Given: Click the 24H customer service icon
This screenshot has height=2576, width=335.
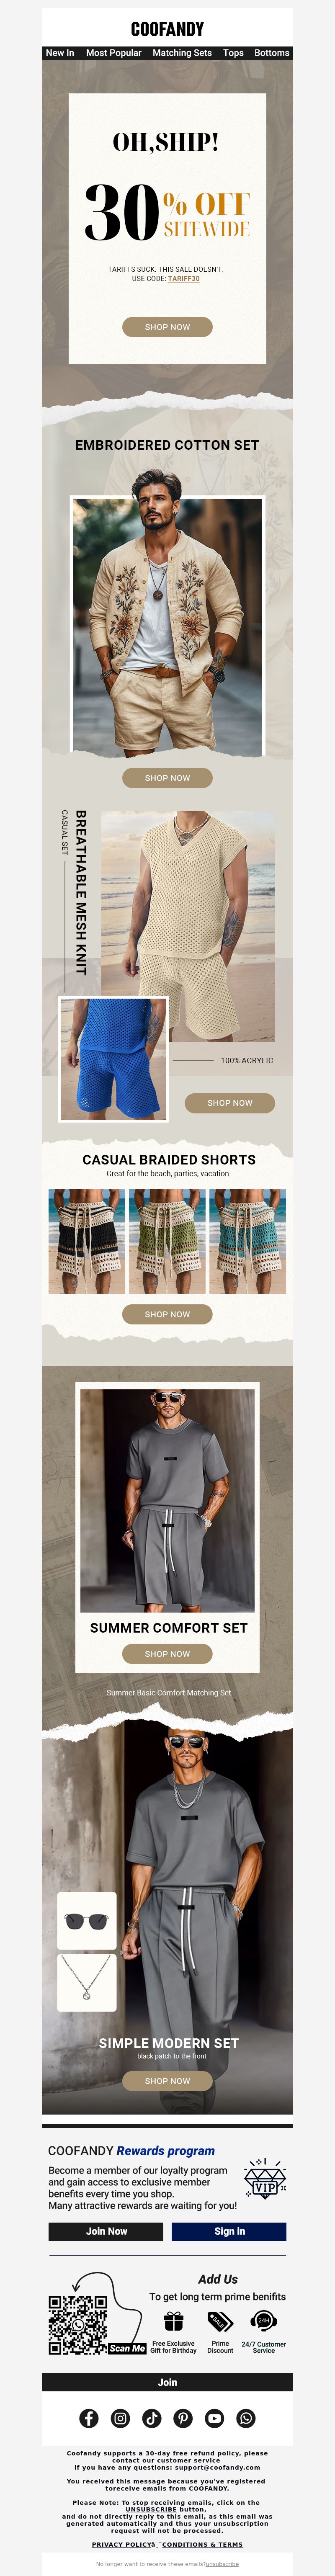Looking at the screenshot, I should pyautogui.click(x=264, y=2321).
